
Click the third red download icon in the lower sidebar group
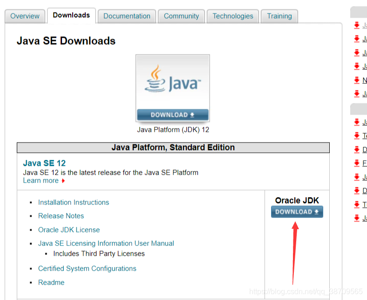pos(357,149)
